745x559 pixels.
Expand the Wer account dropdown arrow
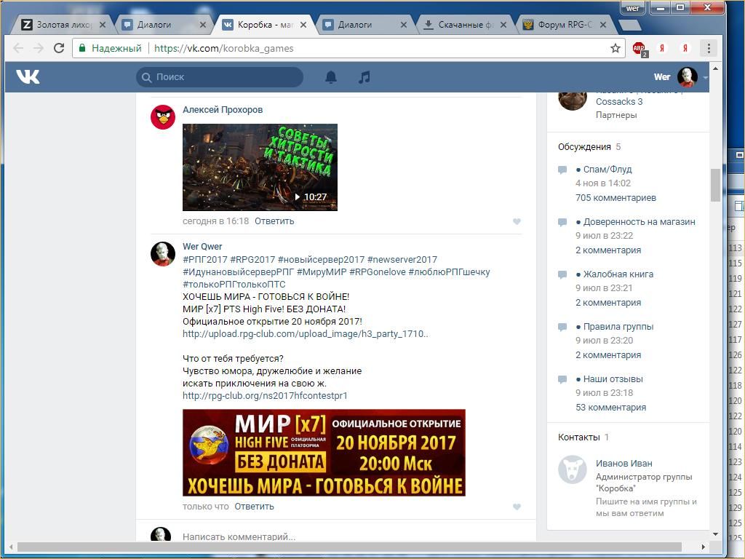pos(705,77)
